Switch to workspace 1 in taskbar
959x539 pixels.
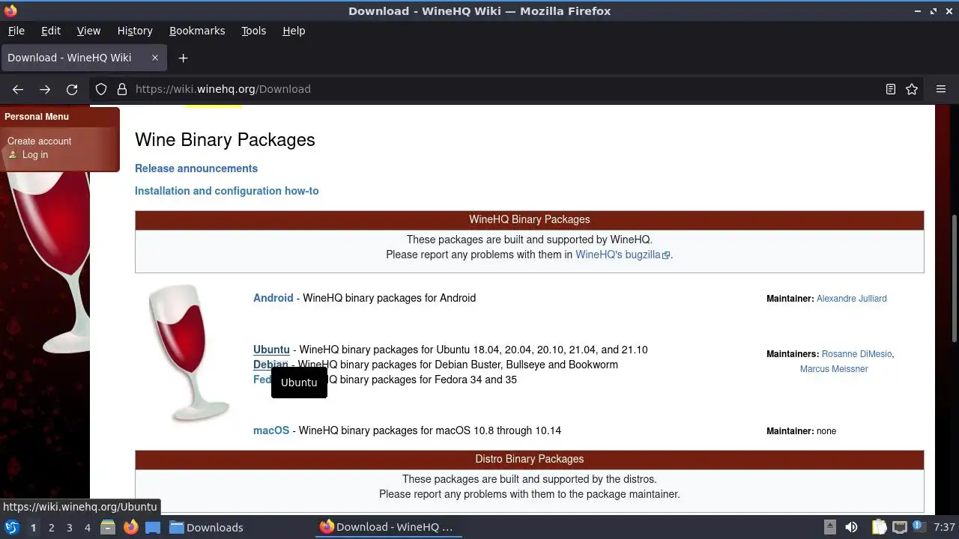[33, 528]
